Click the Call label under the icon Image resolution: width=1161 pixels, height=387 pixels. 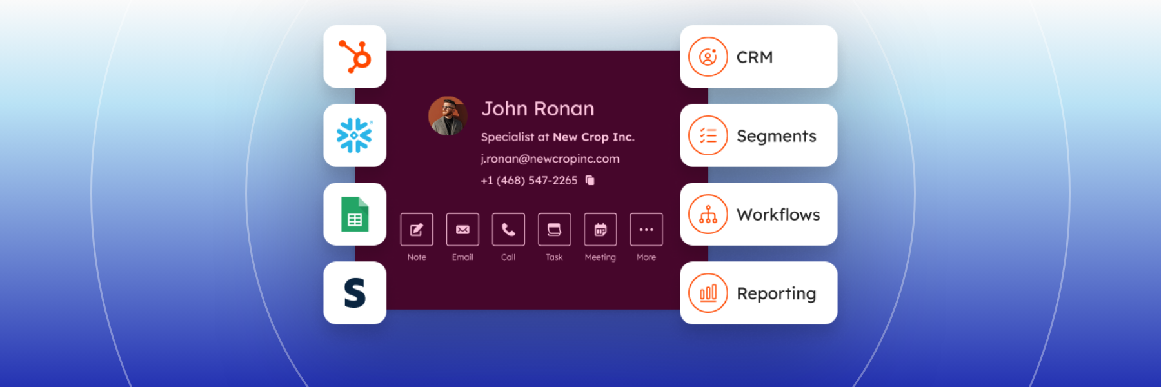point(508,257)
